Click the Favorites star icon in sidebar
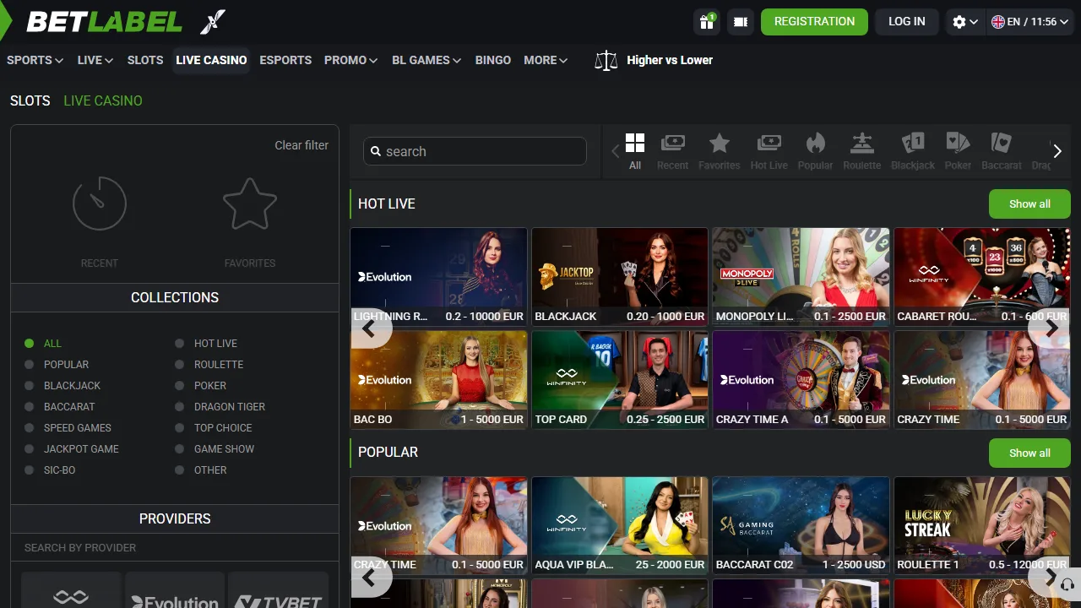This screenshot has width=1081, height=608. tap(250, 204)
